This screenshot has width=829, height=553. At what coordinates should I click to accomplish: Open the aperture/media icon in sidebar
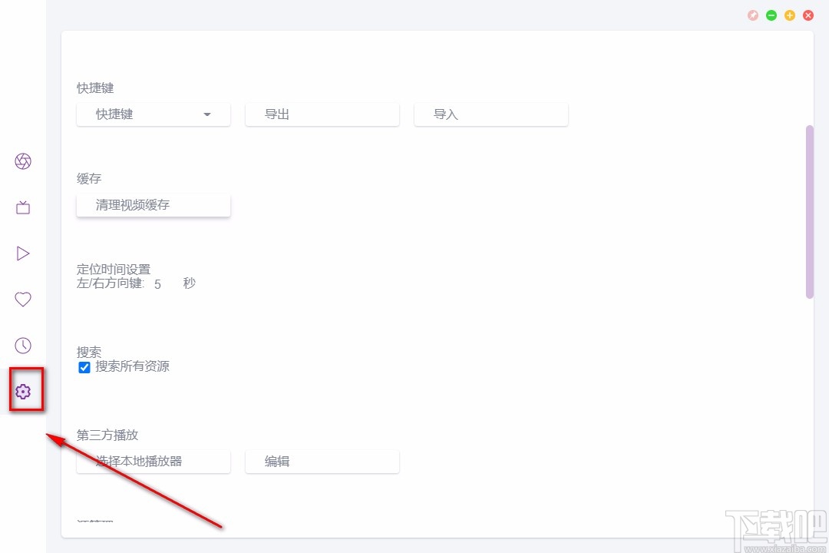click(23, 161)
